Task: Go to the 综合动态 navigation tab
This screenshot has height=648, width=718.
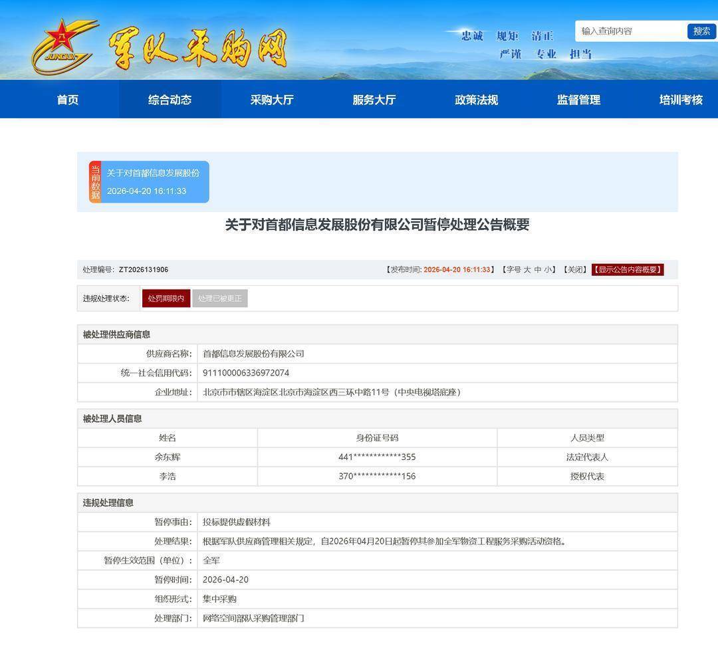Action: (170, 100)
